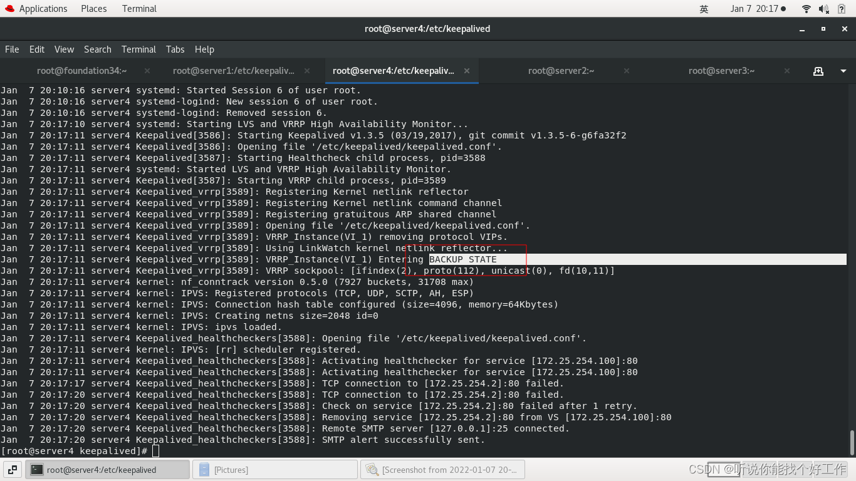Close the root@server4 tab
856x481 pixels.
tap(467, 71)
